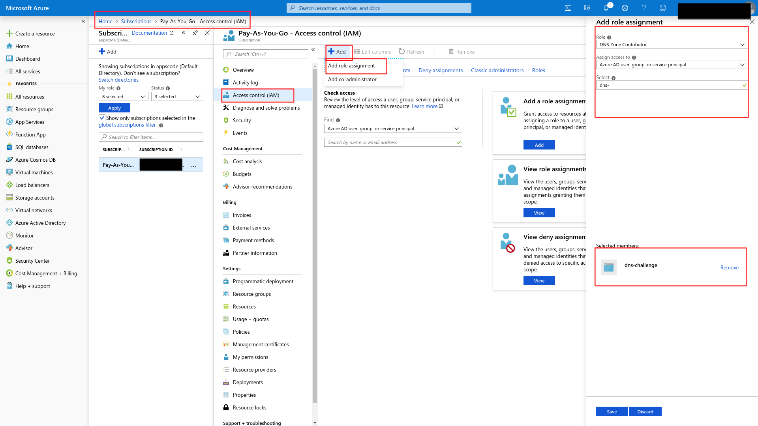Click Discard button to cancel changes
The width and height of the screenshot is (758, 426).
point(645,411)
